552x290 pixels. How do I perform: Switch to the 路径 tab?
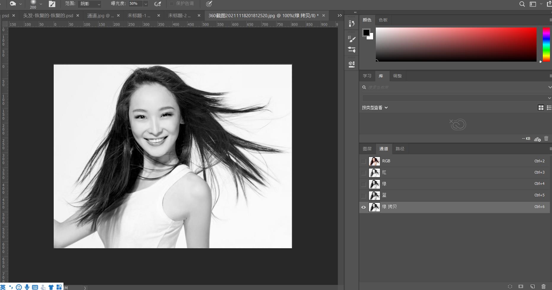(x=400, y=149)
